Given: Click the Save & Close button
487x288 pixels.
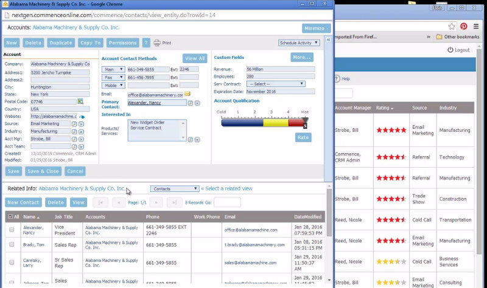Looking at the screenshot, I should (44, 171).
